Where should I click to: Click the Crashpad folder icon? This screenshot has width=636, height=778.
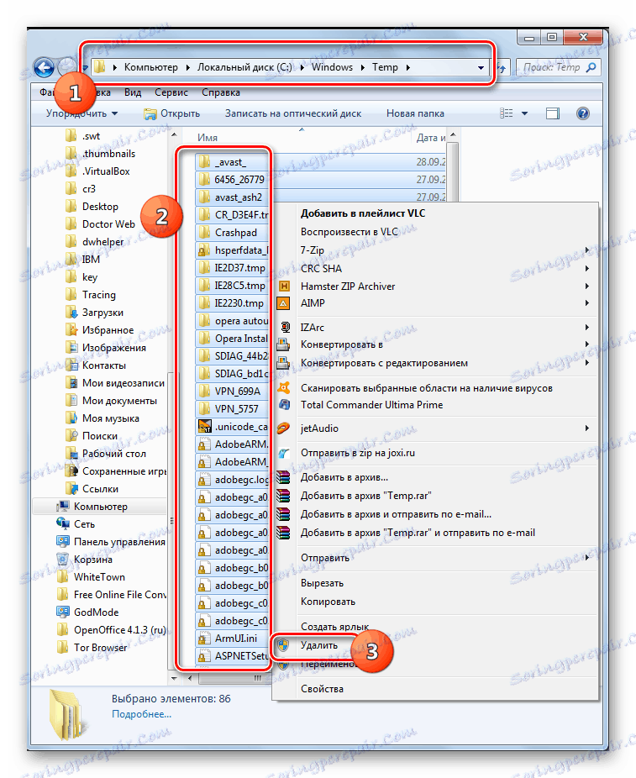point(204,233)
